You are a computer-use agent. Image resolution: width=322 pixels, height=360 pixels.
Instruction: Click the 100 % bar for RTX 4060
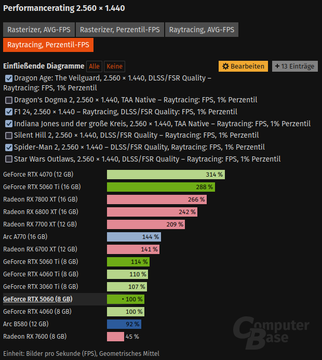tap(126, 312)
